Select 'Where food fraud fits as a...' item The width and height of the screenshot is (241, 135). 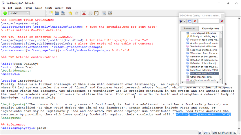tap(204, 53)
